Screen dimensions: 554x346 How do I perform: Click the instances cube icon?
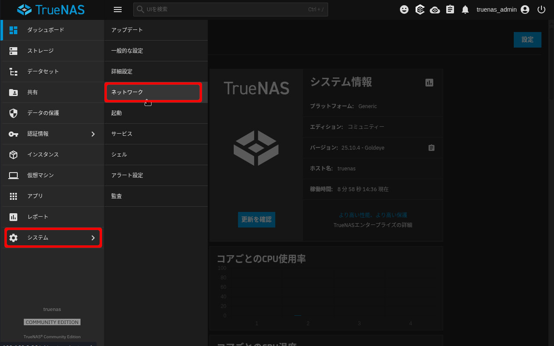[x=13, y=154]
